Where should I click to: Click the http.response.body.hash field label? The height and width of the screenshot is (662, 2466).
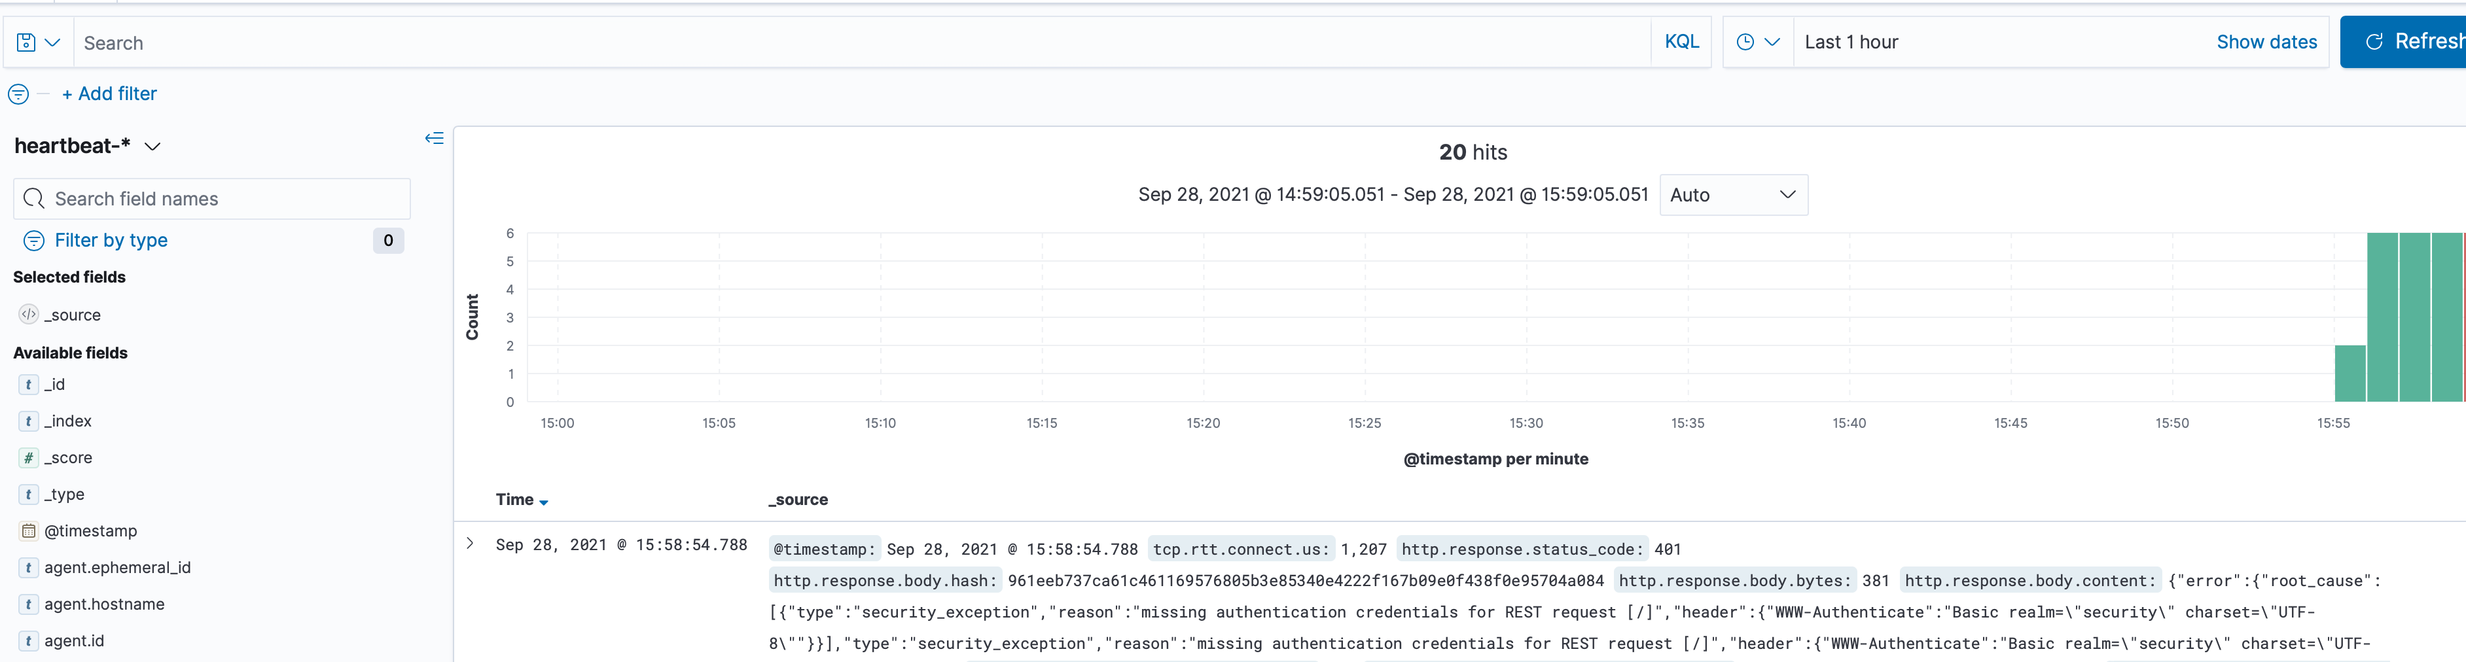click(x=885, y=581)
